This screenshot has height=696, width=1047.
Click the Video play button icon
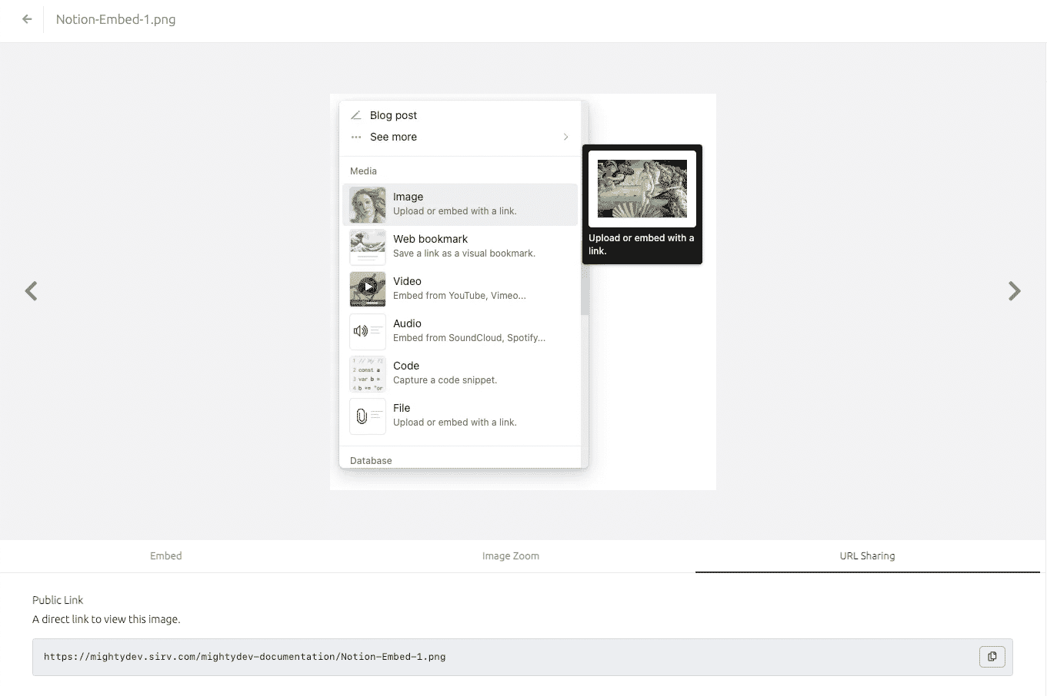coord(367,289)
